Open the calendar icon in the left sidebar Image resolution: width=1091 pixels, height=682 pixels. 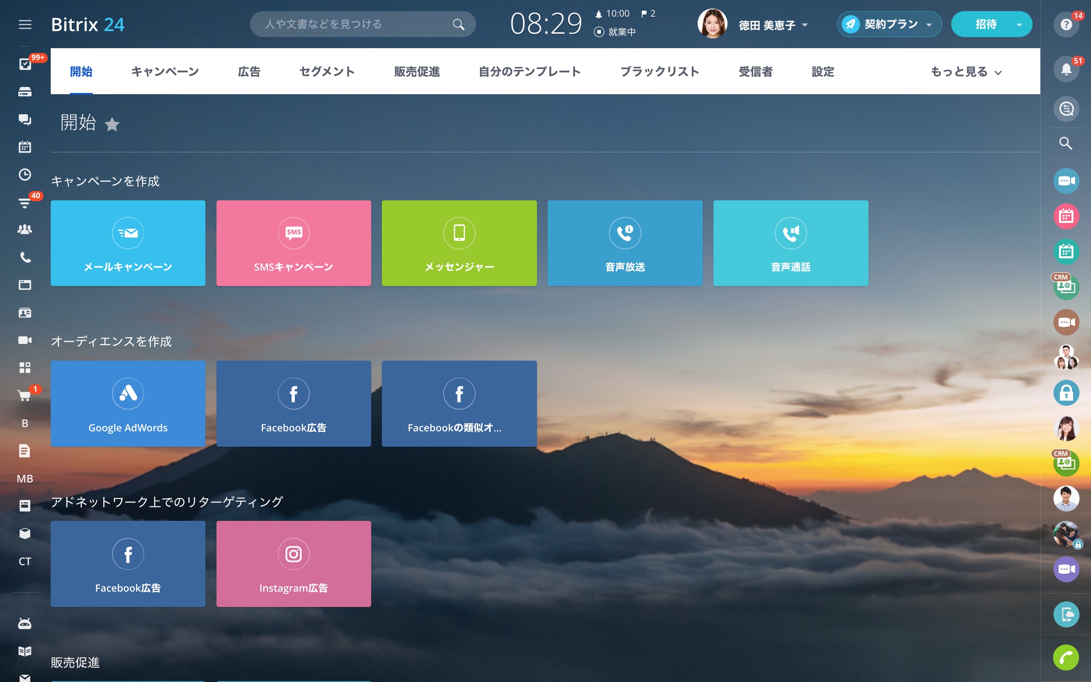[x=25, y=147]
